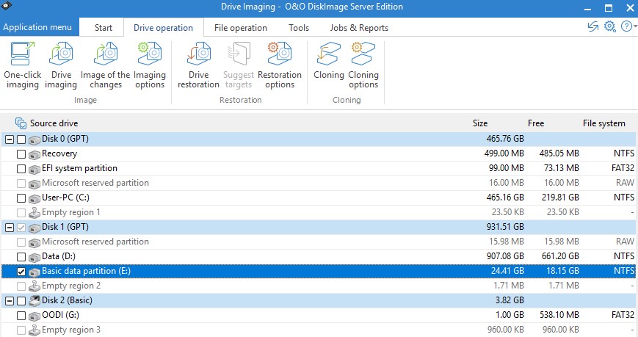The height and width of the screenshot is (337, 638).
Task: Click the Cloning icon
Action: pyautogui.click(x=328, y=65)
